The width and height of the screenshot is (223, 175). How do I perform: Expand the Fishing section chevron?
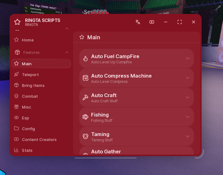point(188,117)
